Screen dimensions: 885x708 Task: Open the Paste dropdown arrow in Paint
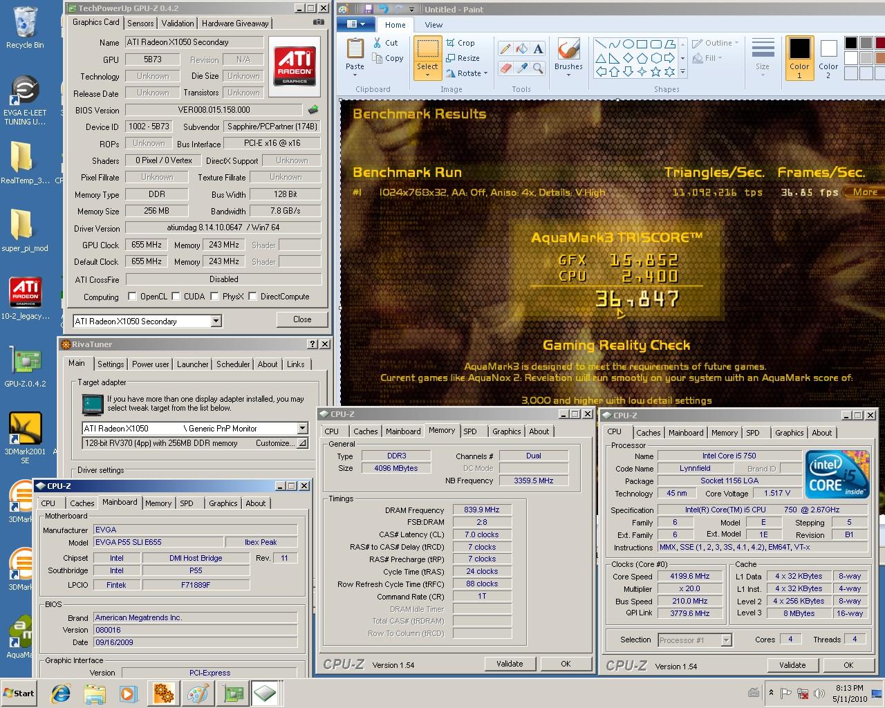click(355, 75)
